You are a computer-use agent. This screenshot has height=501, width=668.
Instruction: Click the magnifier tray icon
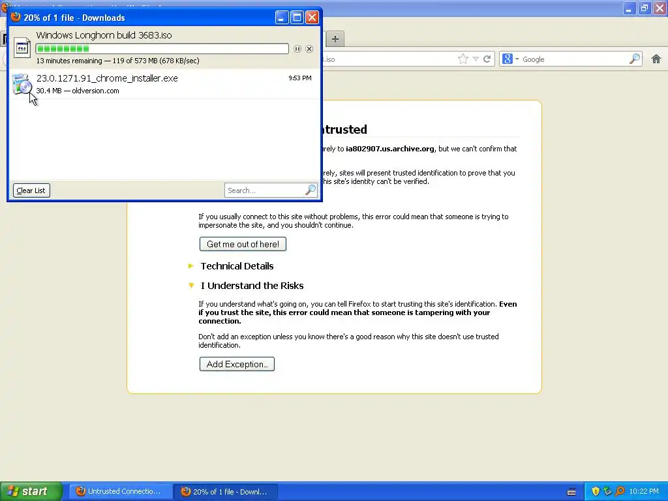coord(620,492)
